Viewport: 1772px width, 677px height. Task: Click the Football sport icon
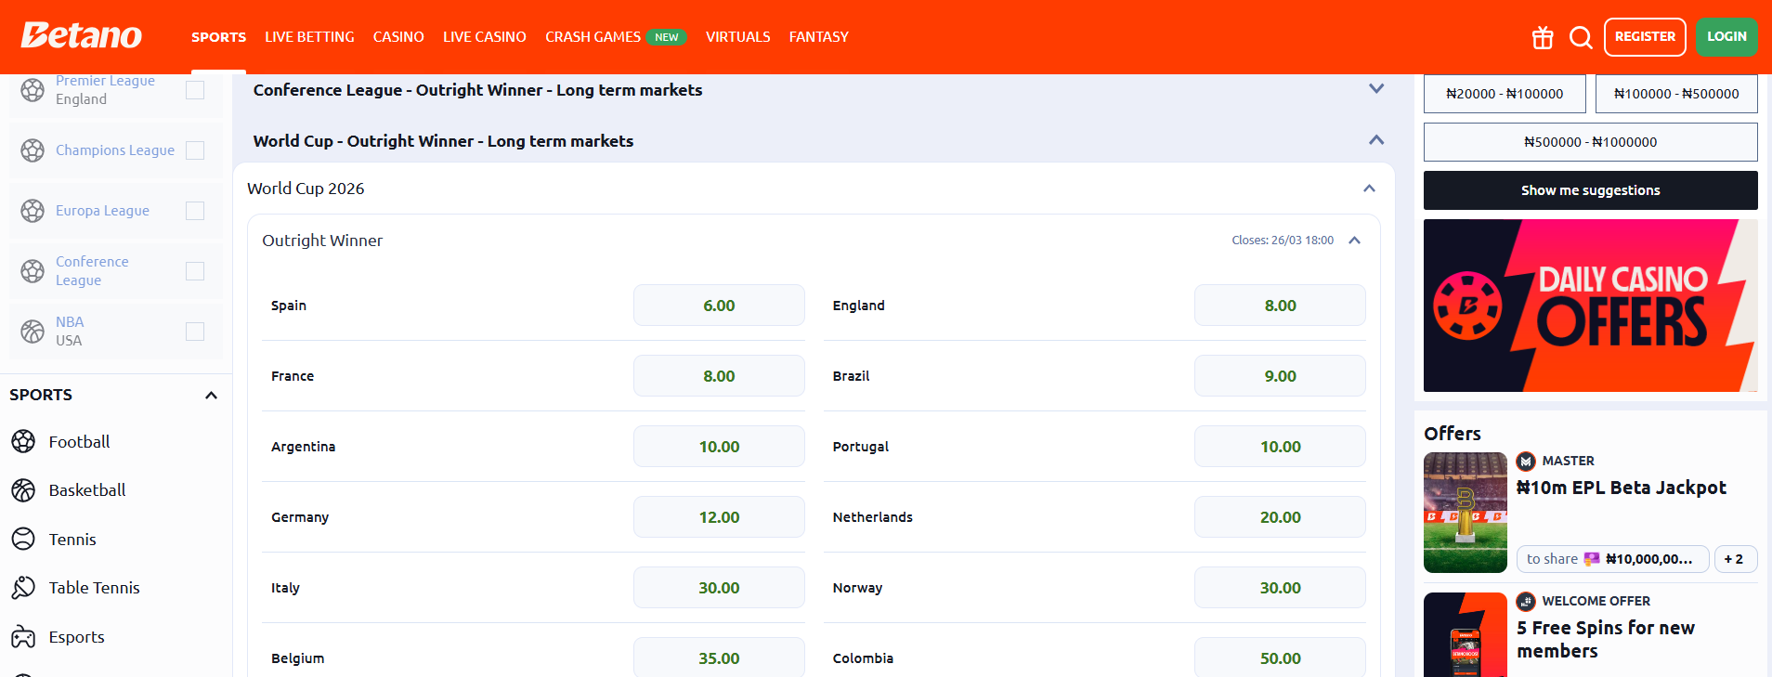(23, 441)
